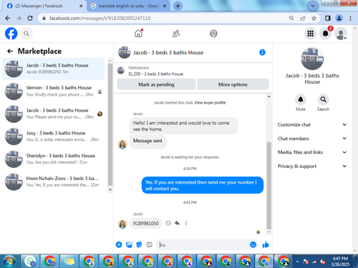The width and height of the screenshot is (358, 268).
Task: Open the account profile avatar menu
Action: [341, 34]
